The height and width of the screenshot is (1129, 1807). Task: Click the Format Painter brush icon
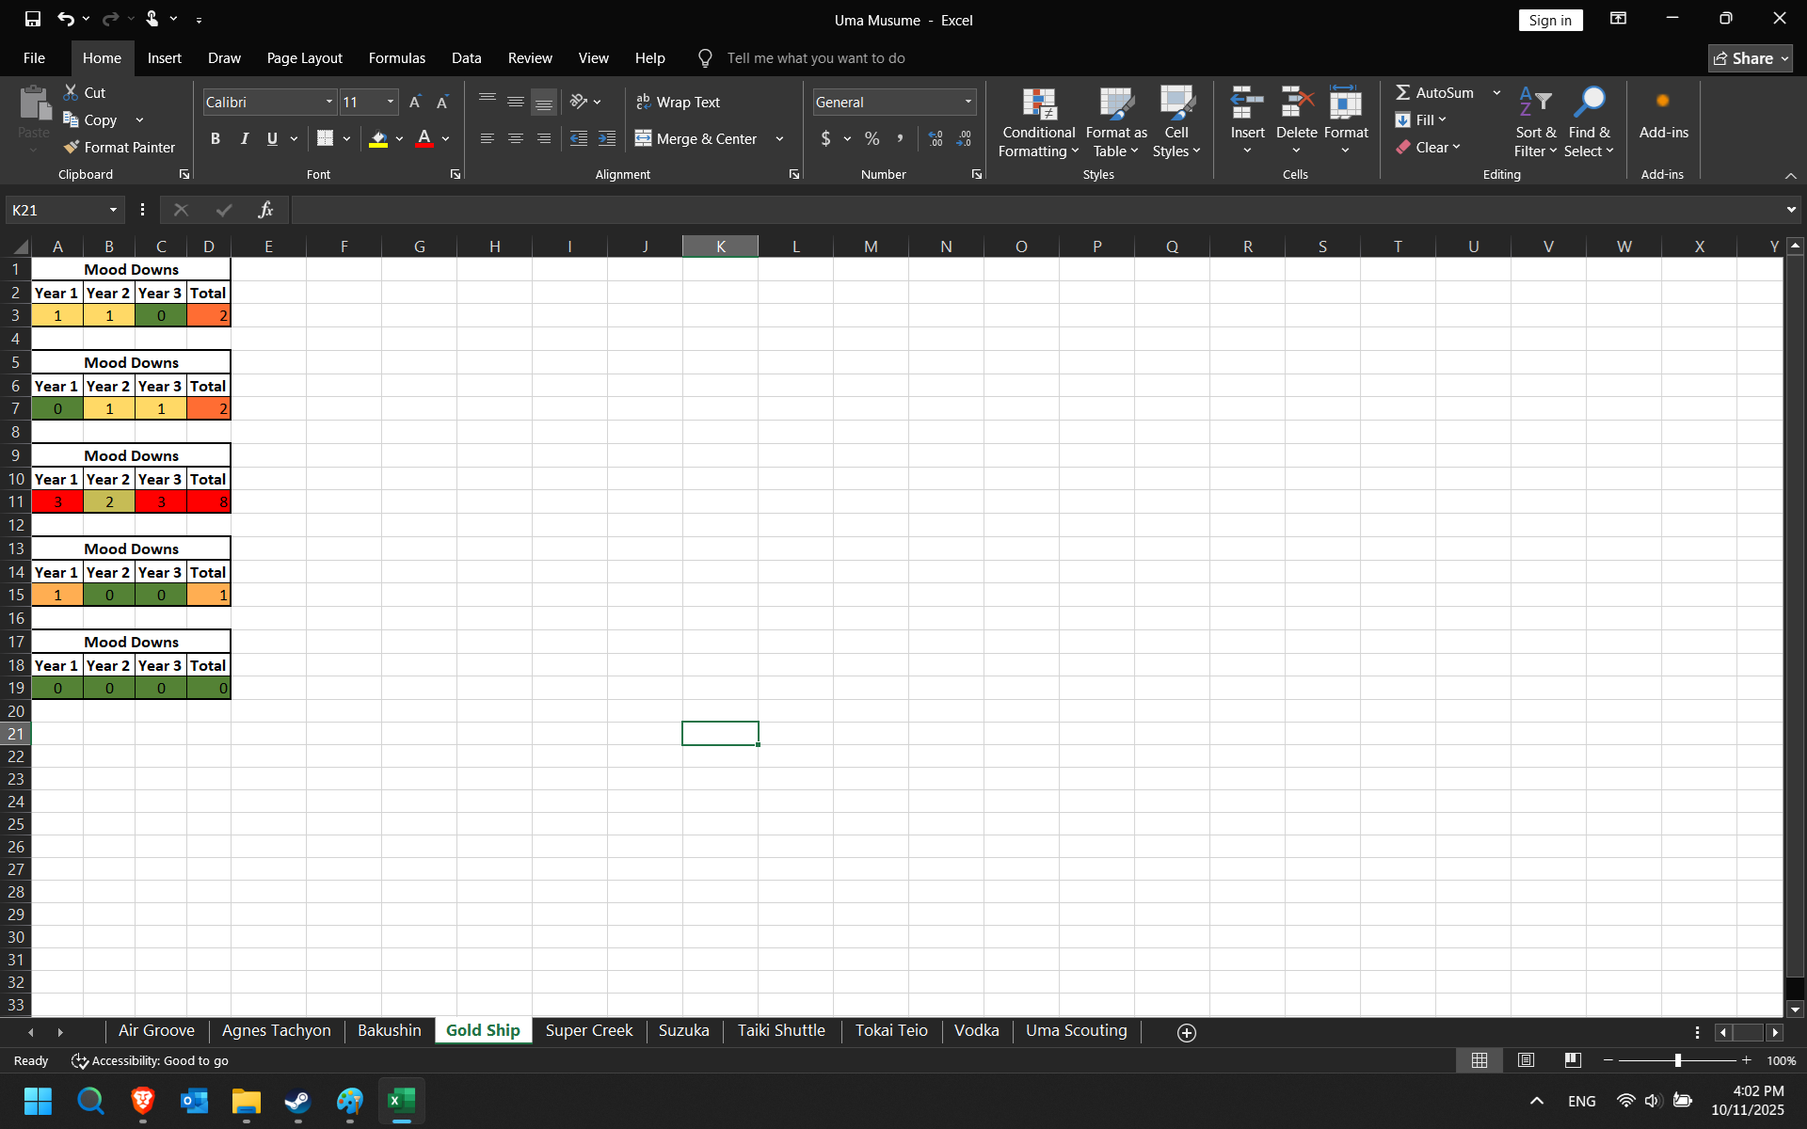(x=72, y=148)
